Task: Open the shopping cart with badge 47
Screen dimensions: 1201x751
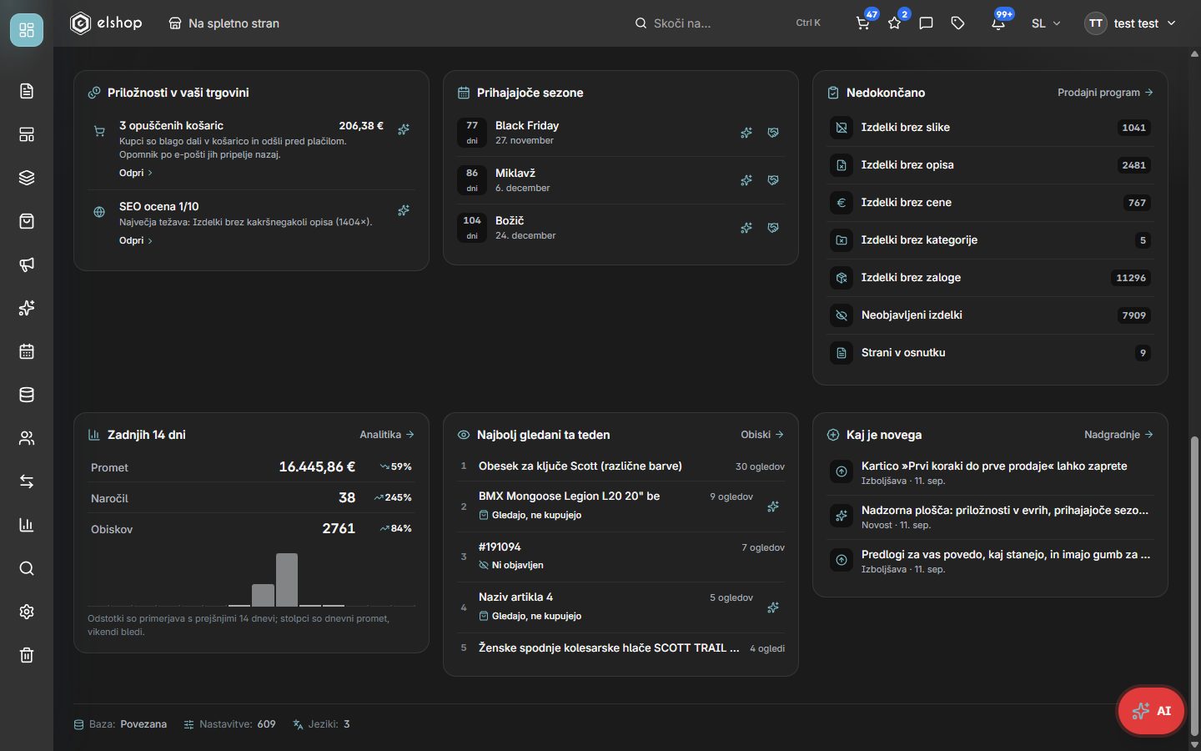Action: [863, 23]
